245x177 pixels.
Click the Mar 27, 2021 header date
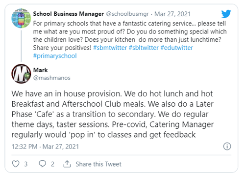point(172,14)
